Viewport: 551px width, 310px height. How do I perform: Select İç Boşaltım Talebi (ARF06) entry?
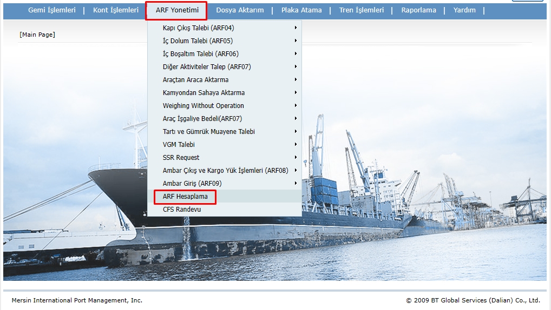click(200, 54)
